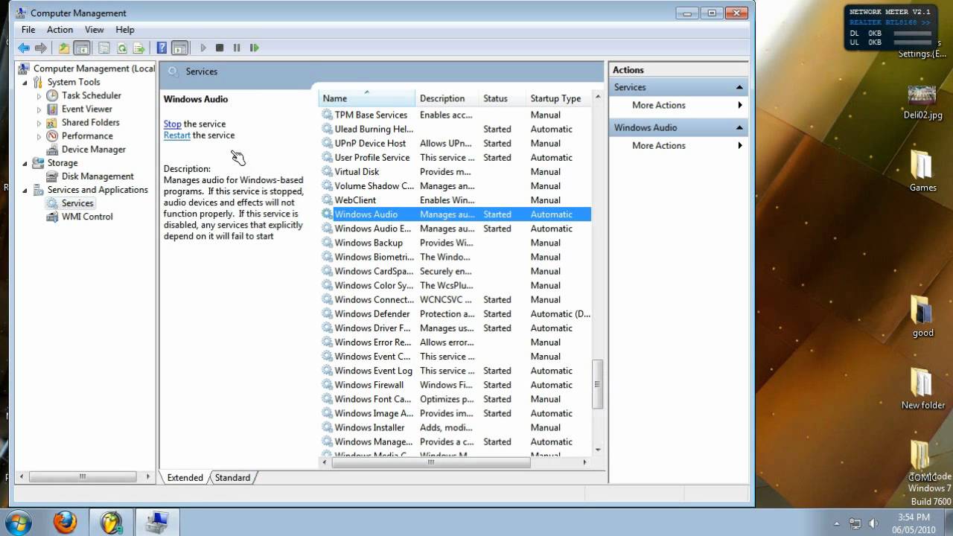This screenshot has width=953, height=536.
Task: Open the Deli02.jpg desktop file
Action: point(922,103)
